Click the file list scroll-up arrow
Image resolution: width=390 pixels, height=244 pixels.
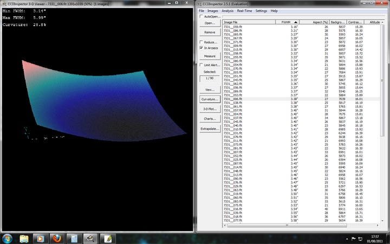(x=382, y=22)
